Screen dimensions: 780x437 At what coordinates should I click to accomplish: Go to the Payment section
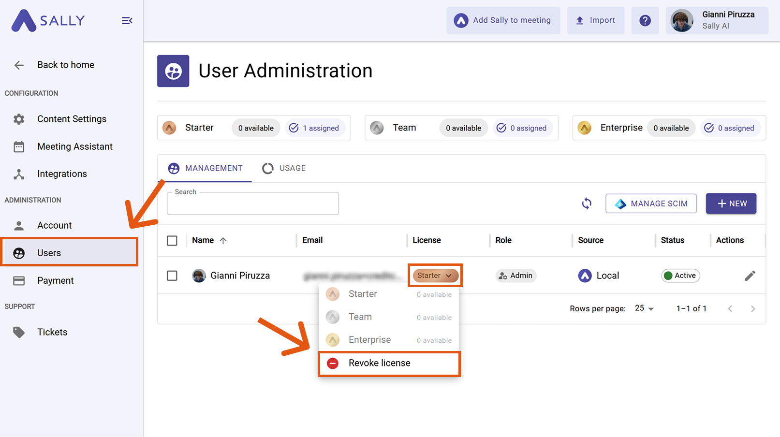coord(55,280)
